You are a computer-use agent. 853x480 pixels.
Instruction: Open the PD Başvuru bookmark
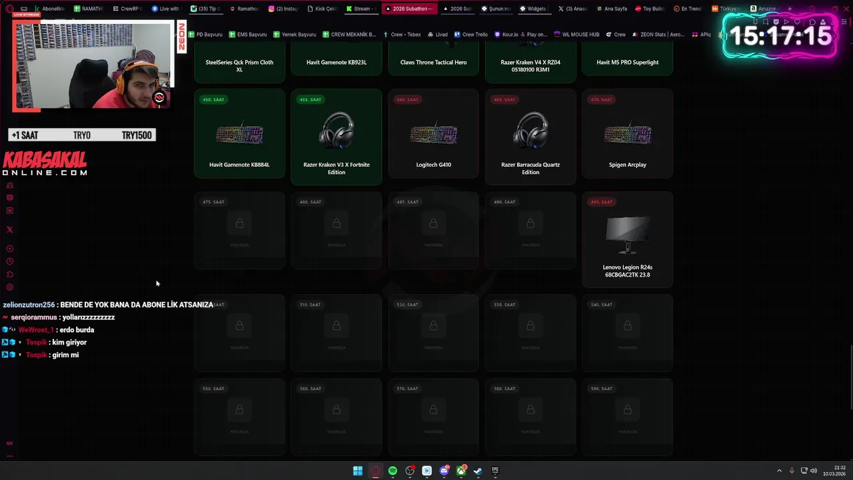(x=205, y=34)
